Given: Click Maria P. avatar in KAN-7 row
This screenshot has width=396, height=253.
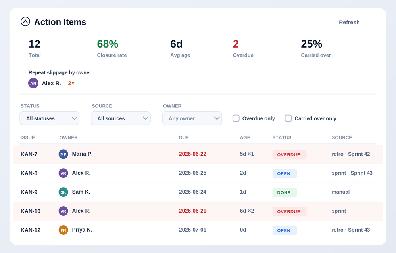Looking at the screenshot, I should (63, 154).
